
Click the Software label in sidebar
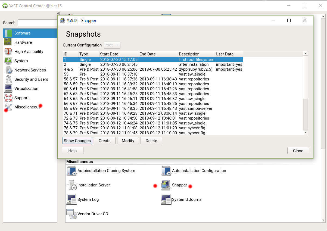tap(23, 33)
